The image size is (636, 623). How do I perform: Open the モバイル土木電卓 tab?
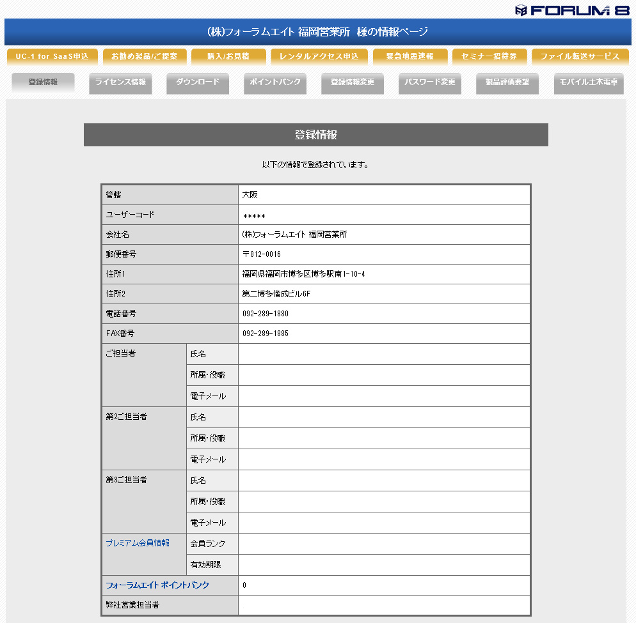(x=589, y=84)
